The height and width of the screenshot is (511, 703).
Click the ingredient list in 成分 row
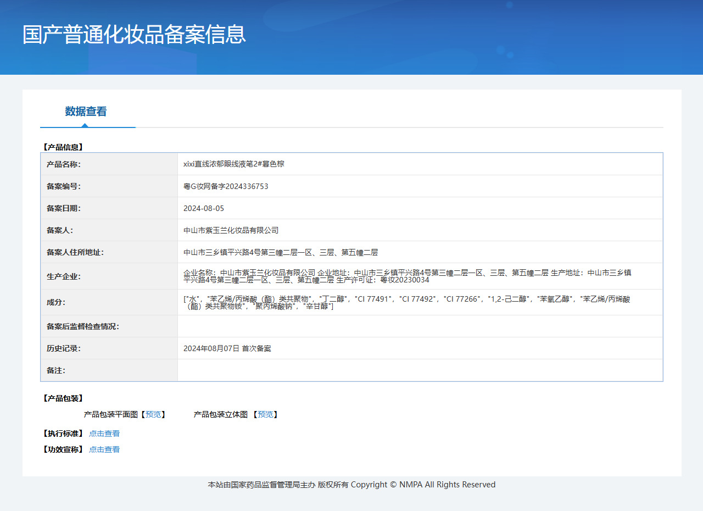click(x=407, y=302)
